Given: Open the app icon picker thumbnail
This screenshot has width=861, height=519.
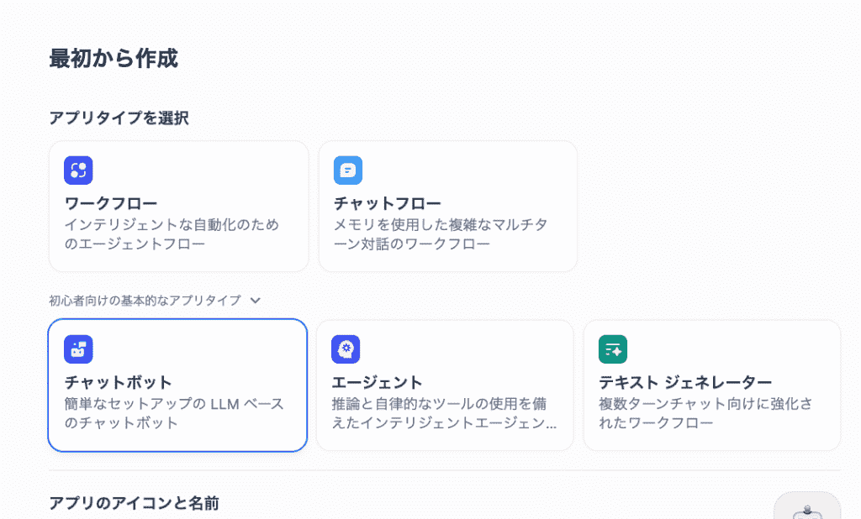Looking at the screenshot, I should (x=806, y=506).
